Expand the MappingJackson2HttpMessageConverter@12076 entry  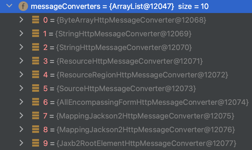21,129
